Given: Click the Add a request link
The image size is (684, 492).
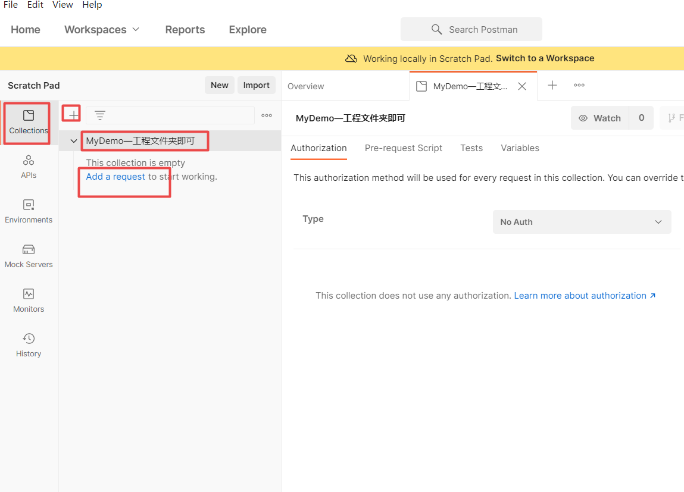Looking at the screenshot, I should (115, 177).
